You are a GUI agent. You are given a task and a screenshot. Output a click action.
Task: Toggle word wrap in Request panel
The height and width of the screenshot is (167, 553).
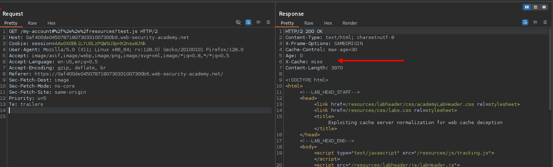248,22
